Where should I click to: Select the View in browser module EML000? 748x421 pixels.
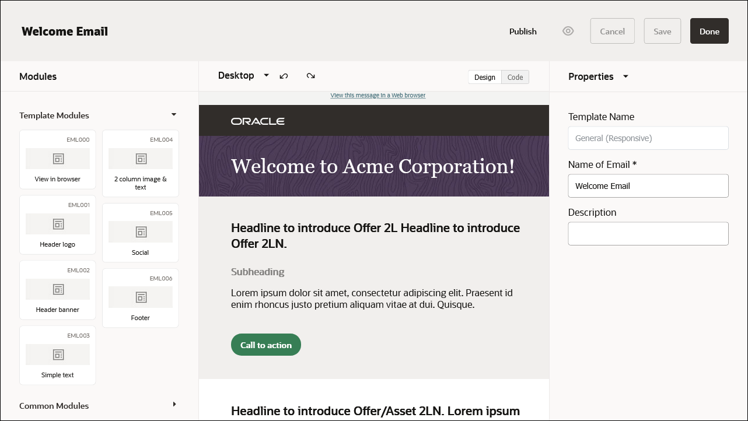tap(57, 160)
